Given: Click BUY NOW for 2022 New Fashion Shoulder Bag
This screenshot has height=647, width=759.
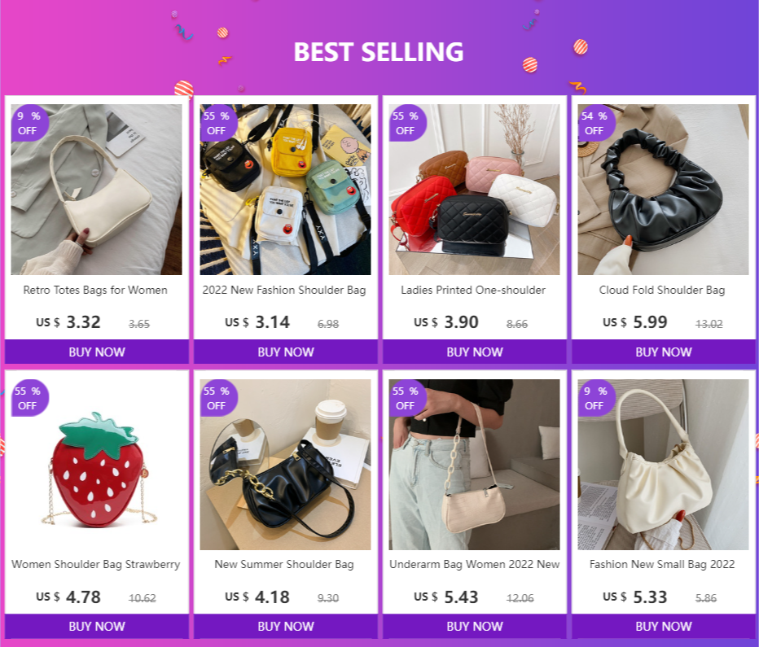Looking at the screenshot, I should (286, 352).
